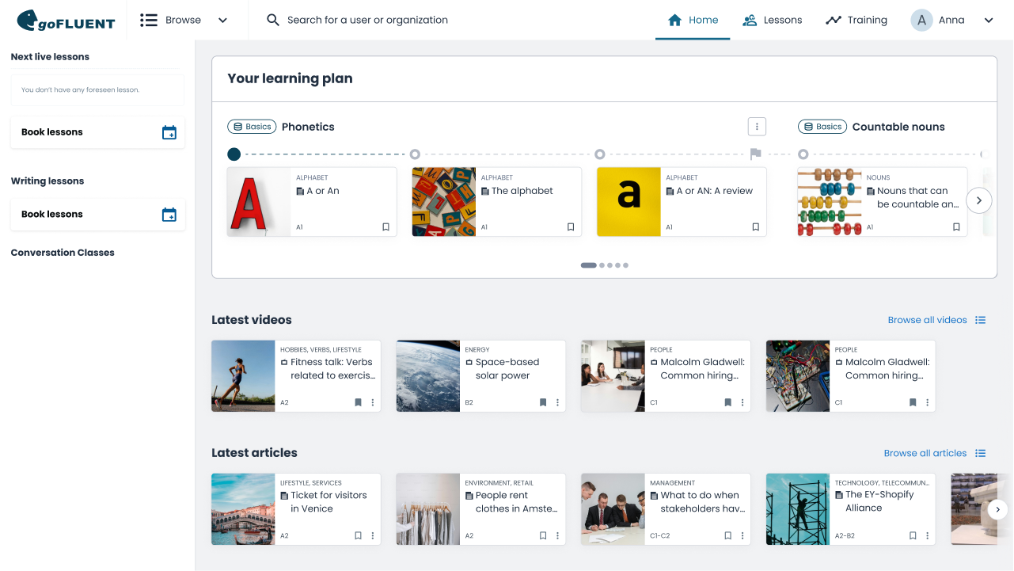1014x571 pixels.
Task: Expand the learning plan carousel with the right arrow
Action: [x=979, y=200]
